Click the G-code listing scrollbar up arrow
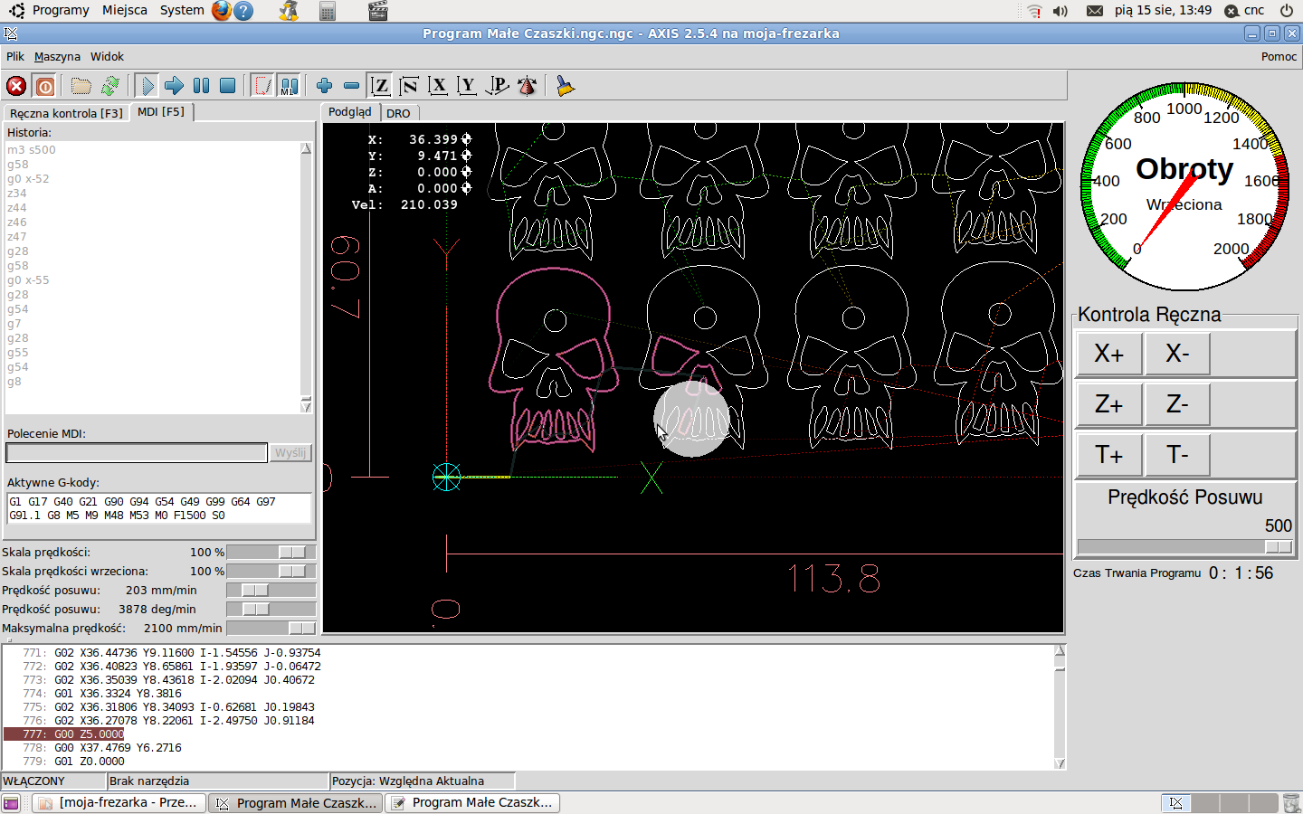Viewport: 1303px width, 814px height. [x=1060, y=650]
